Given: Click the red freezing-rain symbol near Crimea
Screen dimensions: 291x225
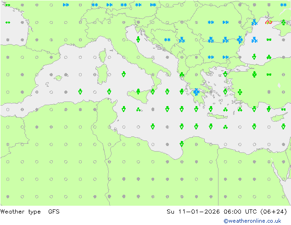Looking at the screenshot, I should tap(269, 22).
